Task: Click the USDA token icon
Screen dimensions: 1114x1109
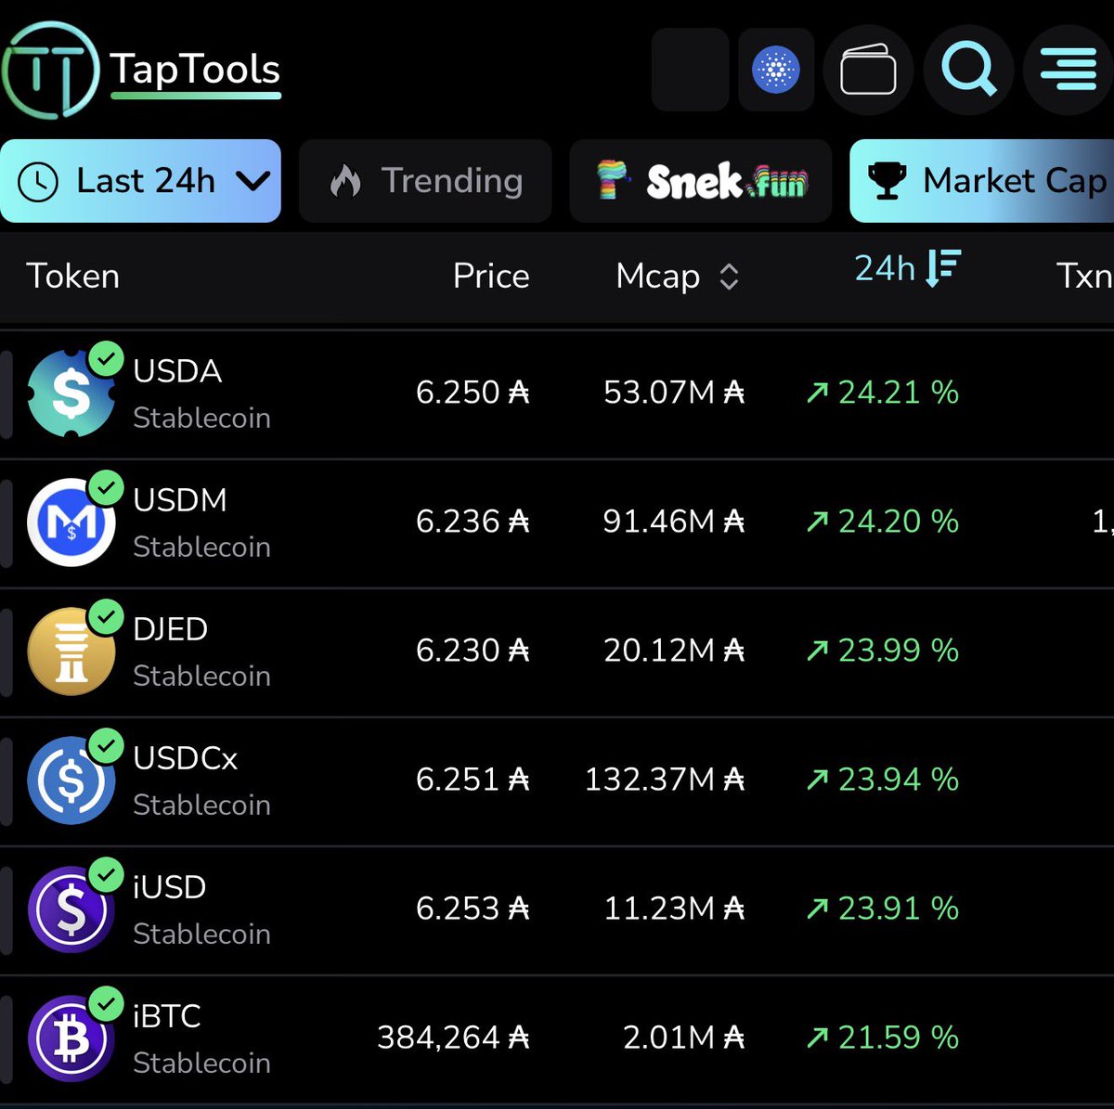Action: (71, 393)
